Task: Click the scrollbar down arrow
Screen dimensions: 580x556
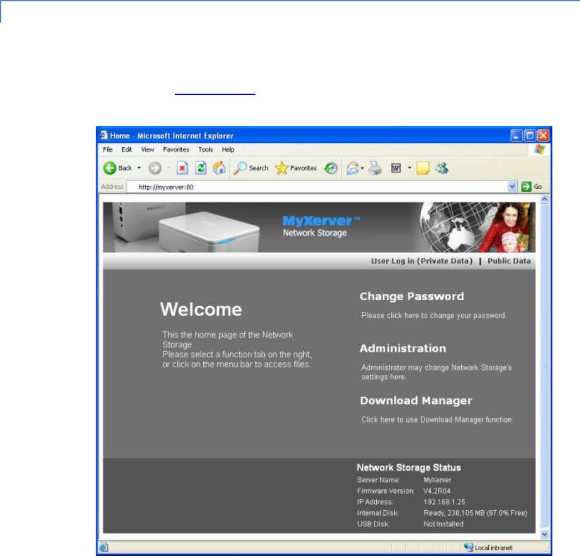Action: coord(545,534)
